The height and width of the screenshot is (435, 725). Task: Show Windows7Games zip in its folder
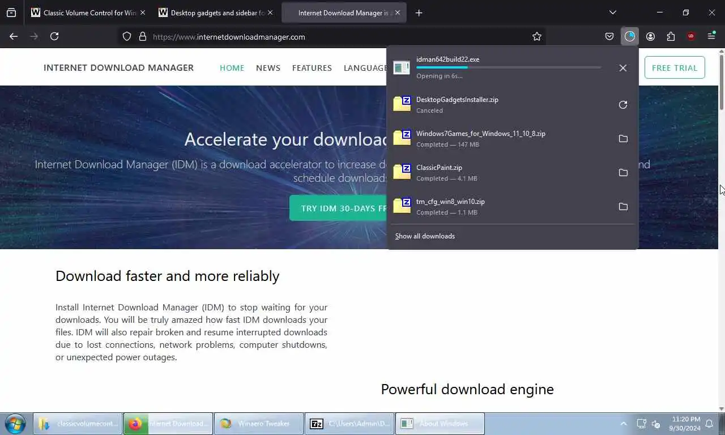[x=623, y=139]
